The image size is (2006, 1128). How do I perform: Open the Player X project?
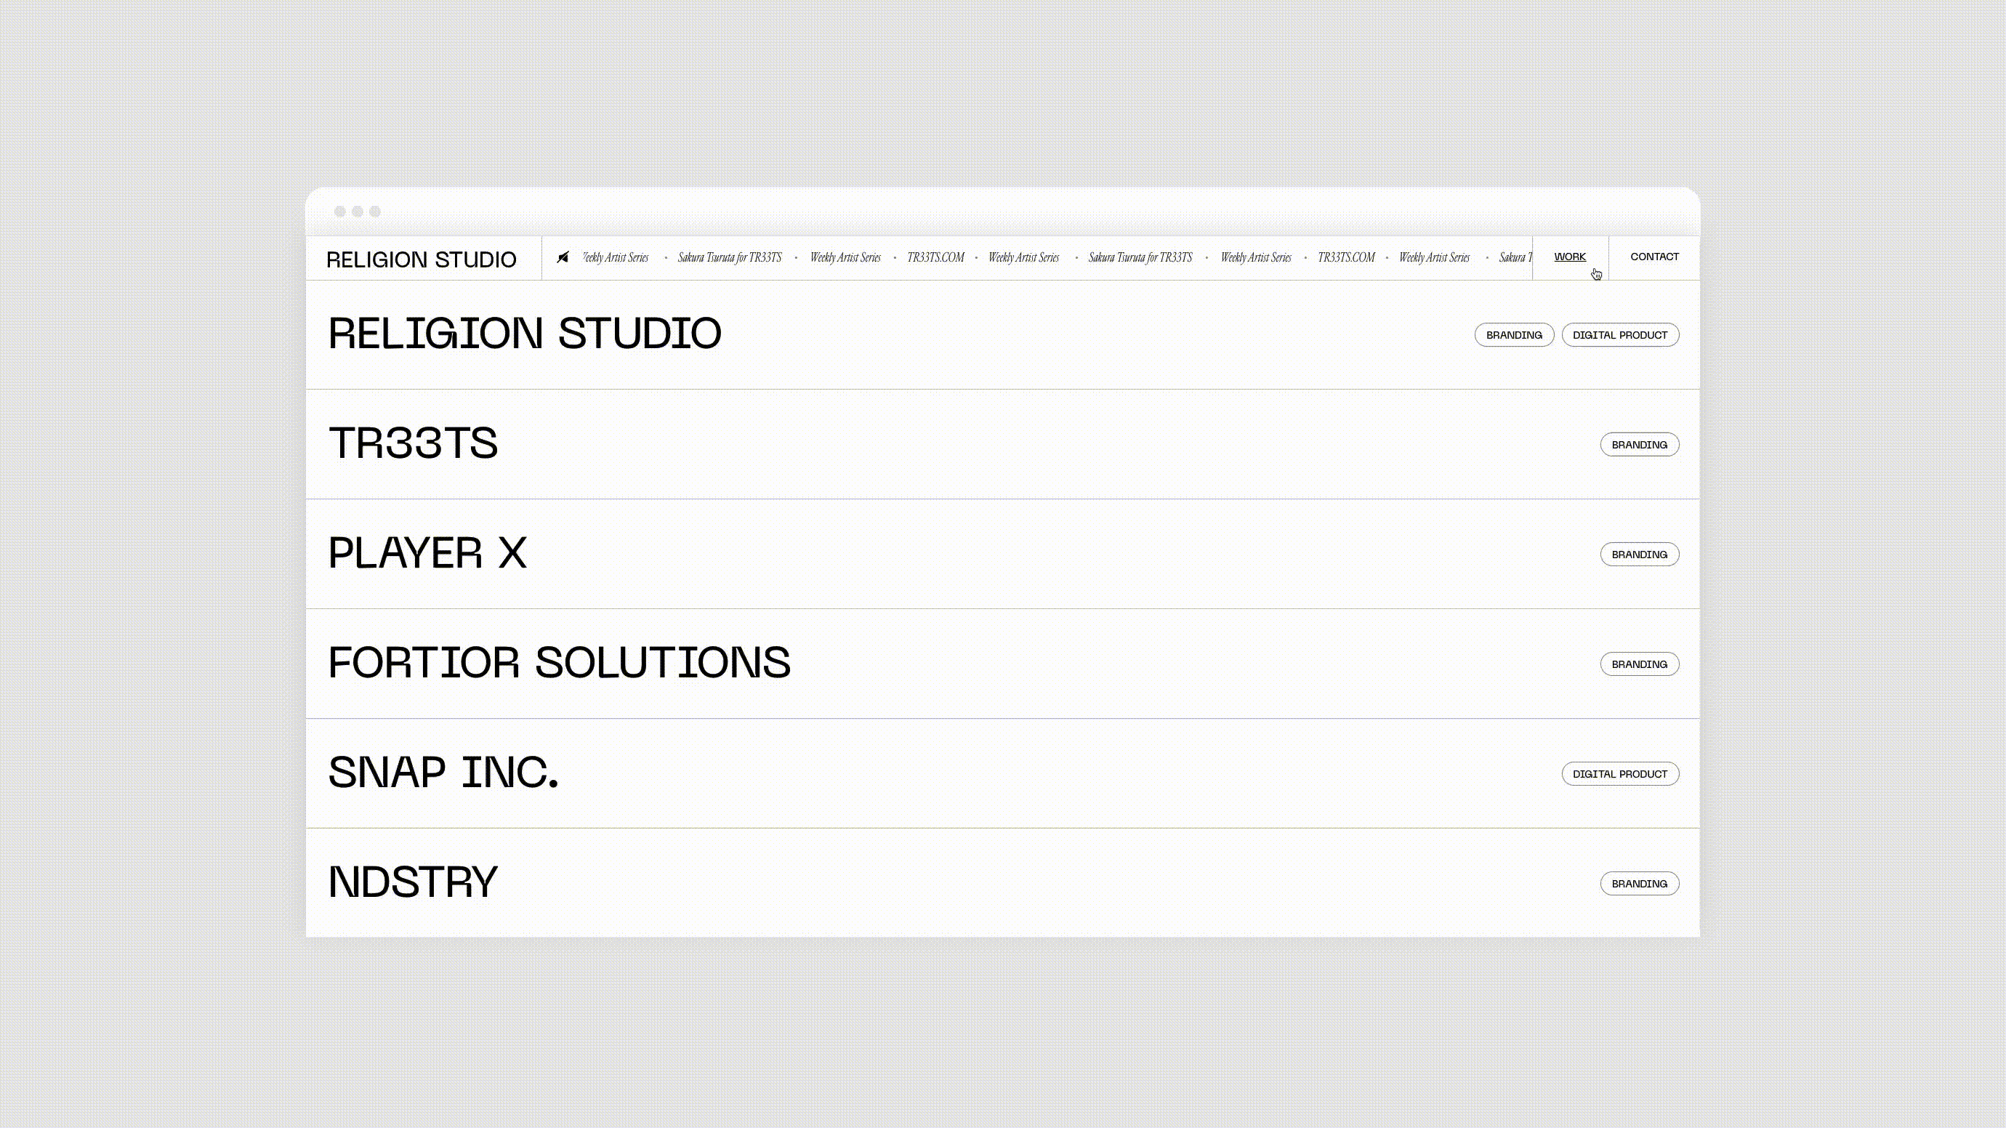427,554
